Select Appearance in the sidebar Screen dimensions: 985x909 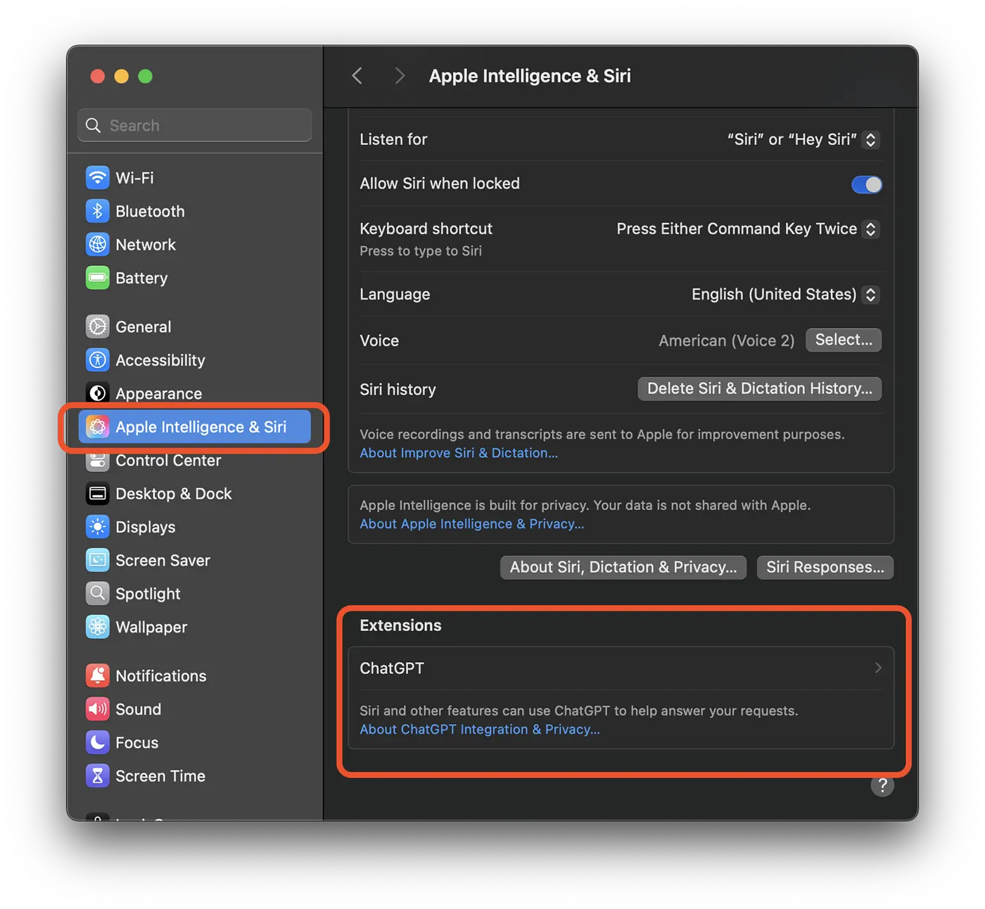[195, 393]
